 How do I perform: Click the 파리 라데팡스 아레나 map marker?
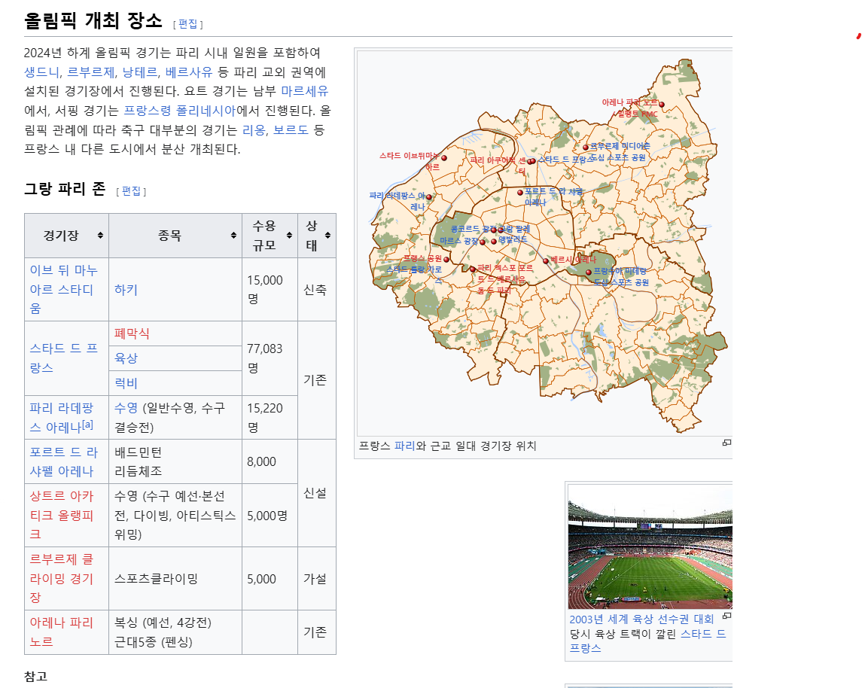431,196
